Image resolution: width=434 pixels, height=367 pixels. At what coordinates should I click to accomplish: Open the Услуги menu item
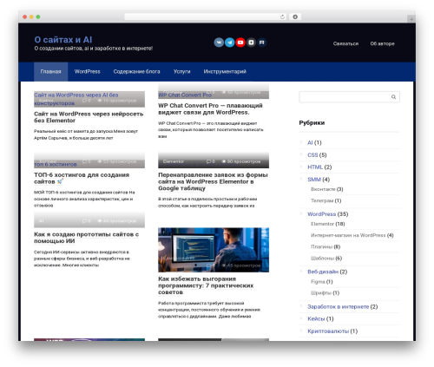(182, 71)
